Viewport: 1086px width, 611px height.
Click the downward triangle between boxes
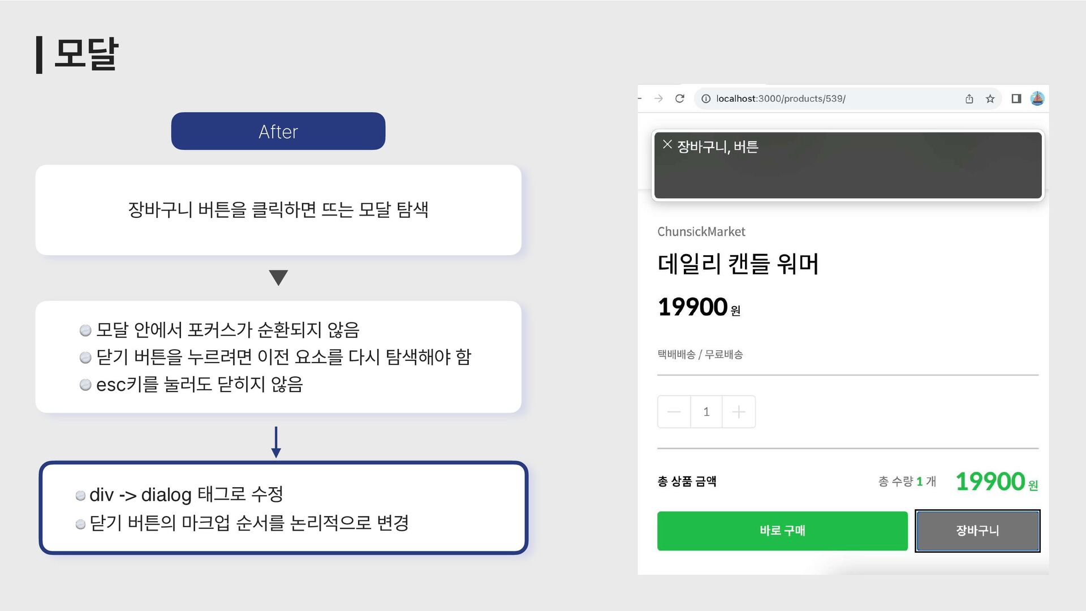point(278,278)
